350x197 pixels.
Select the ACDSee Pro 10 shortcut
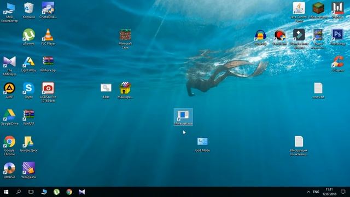48,92
